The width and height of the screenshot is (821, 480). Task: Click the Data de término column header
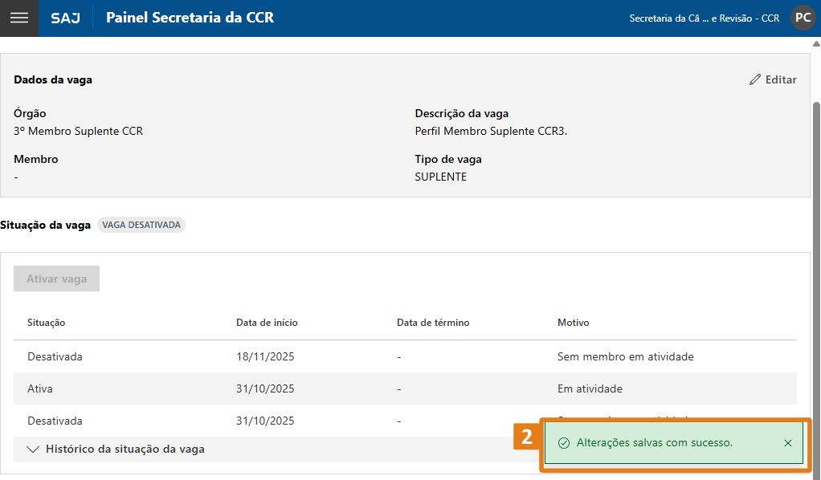(433, 323)
